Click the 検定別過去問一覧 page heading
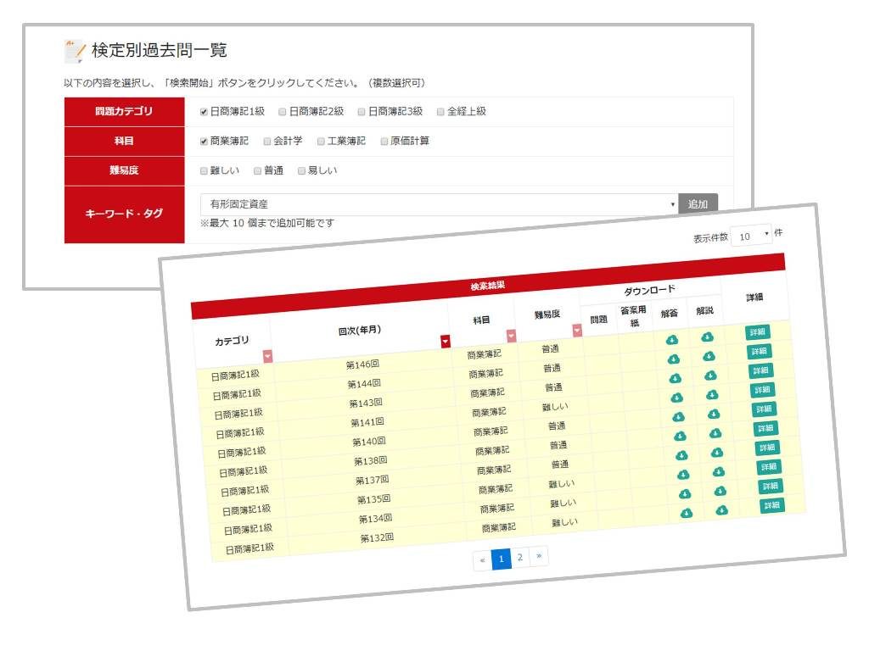 pos(159,50)
